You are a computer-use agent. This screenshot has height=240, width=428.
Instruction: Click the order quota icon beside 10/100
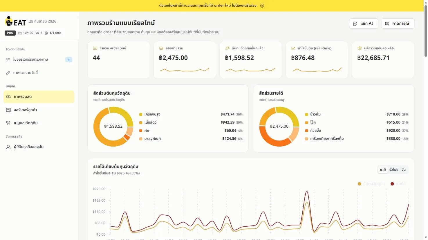[20, 33]
